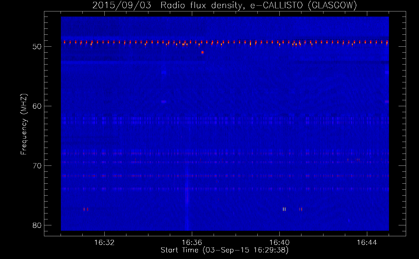Click the Start Time x-axis label
The image size is (419, 259).
[x=224, y=250]
